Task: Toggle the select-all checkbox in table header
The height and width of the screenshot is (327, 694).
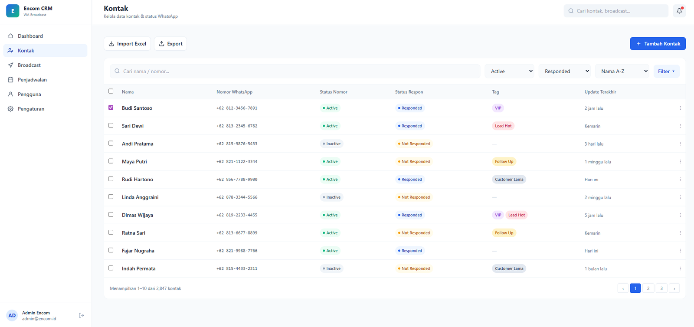Action: tap(111, 91)
